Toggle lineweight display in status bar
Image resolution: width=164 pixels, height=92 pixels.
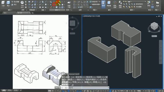[x=85, y=91]
